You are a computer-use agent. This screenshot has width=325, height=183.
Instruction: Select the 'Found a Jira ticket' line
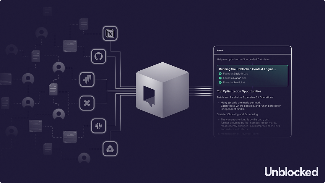click(234, 82)
